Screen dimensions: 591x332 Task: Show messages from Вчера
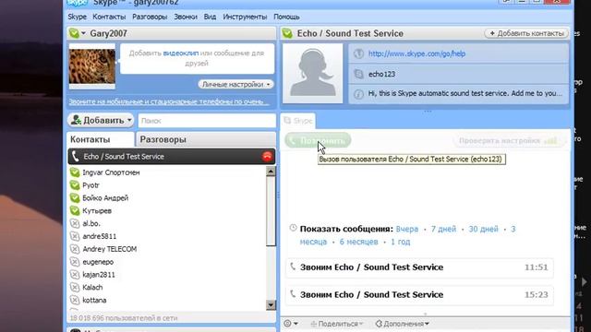[407, 229]
